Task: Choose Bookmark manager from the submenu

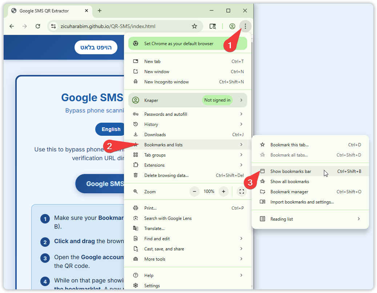Action: coord(289,192)
